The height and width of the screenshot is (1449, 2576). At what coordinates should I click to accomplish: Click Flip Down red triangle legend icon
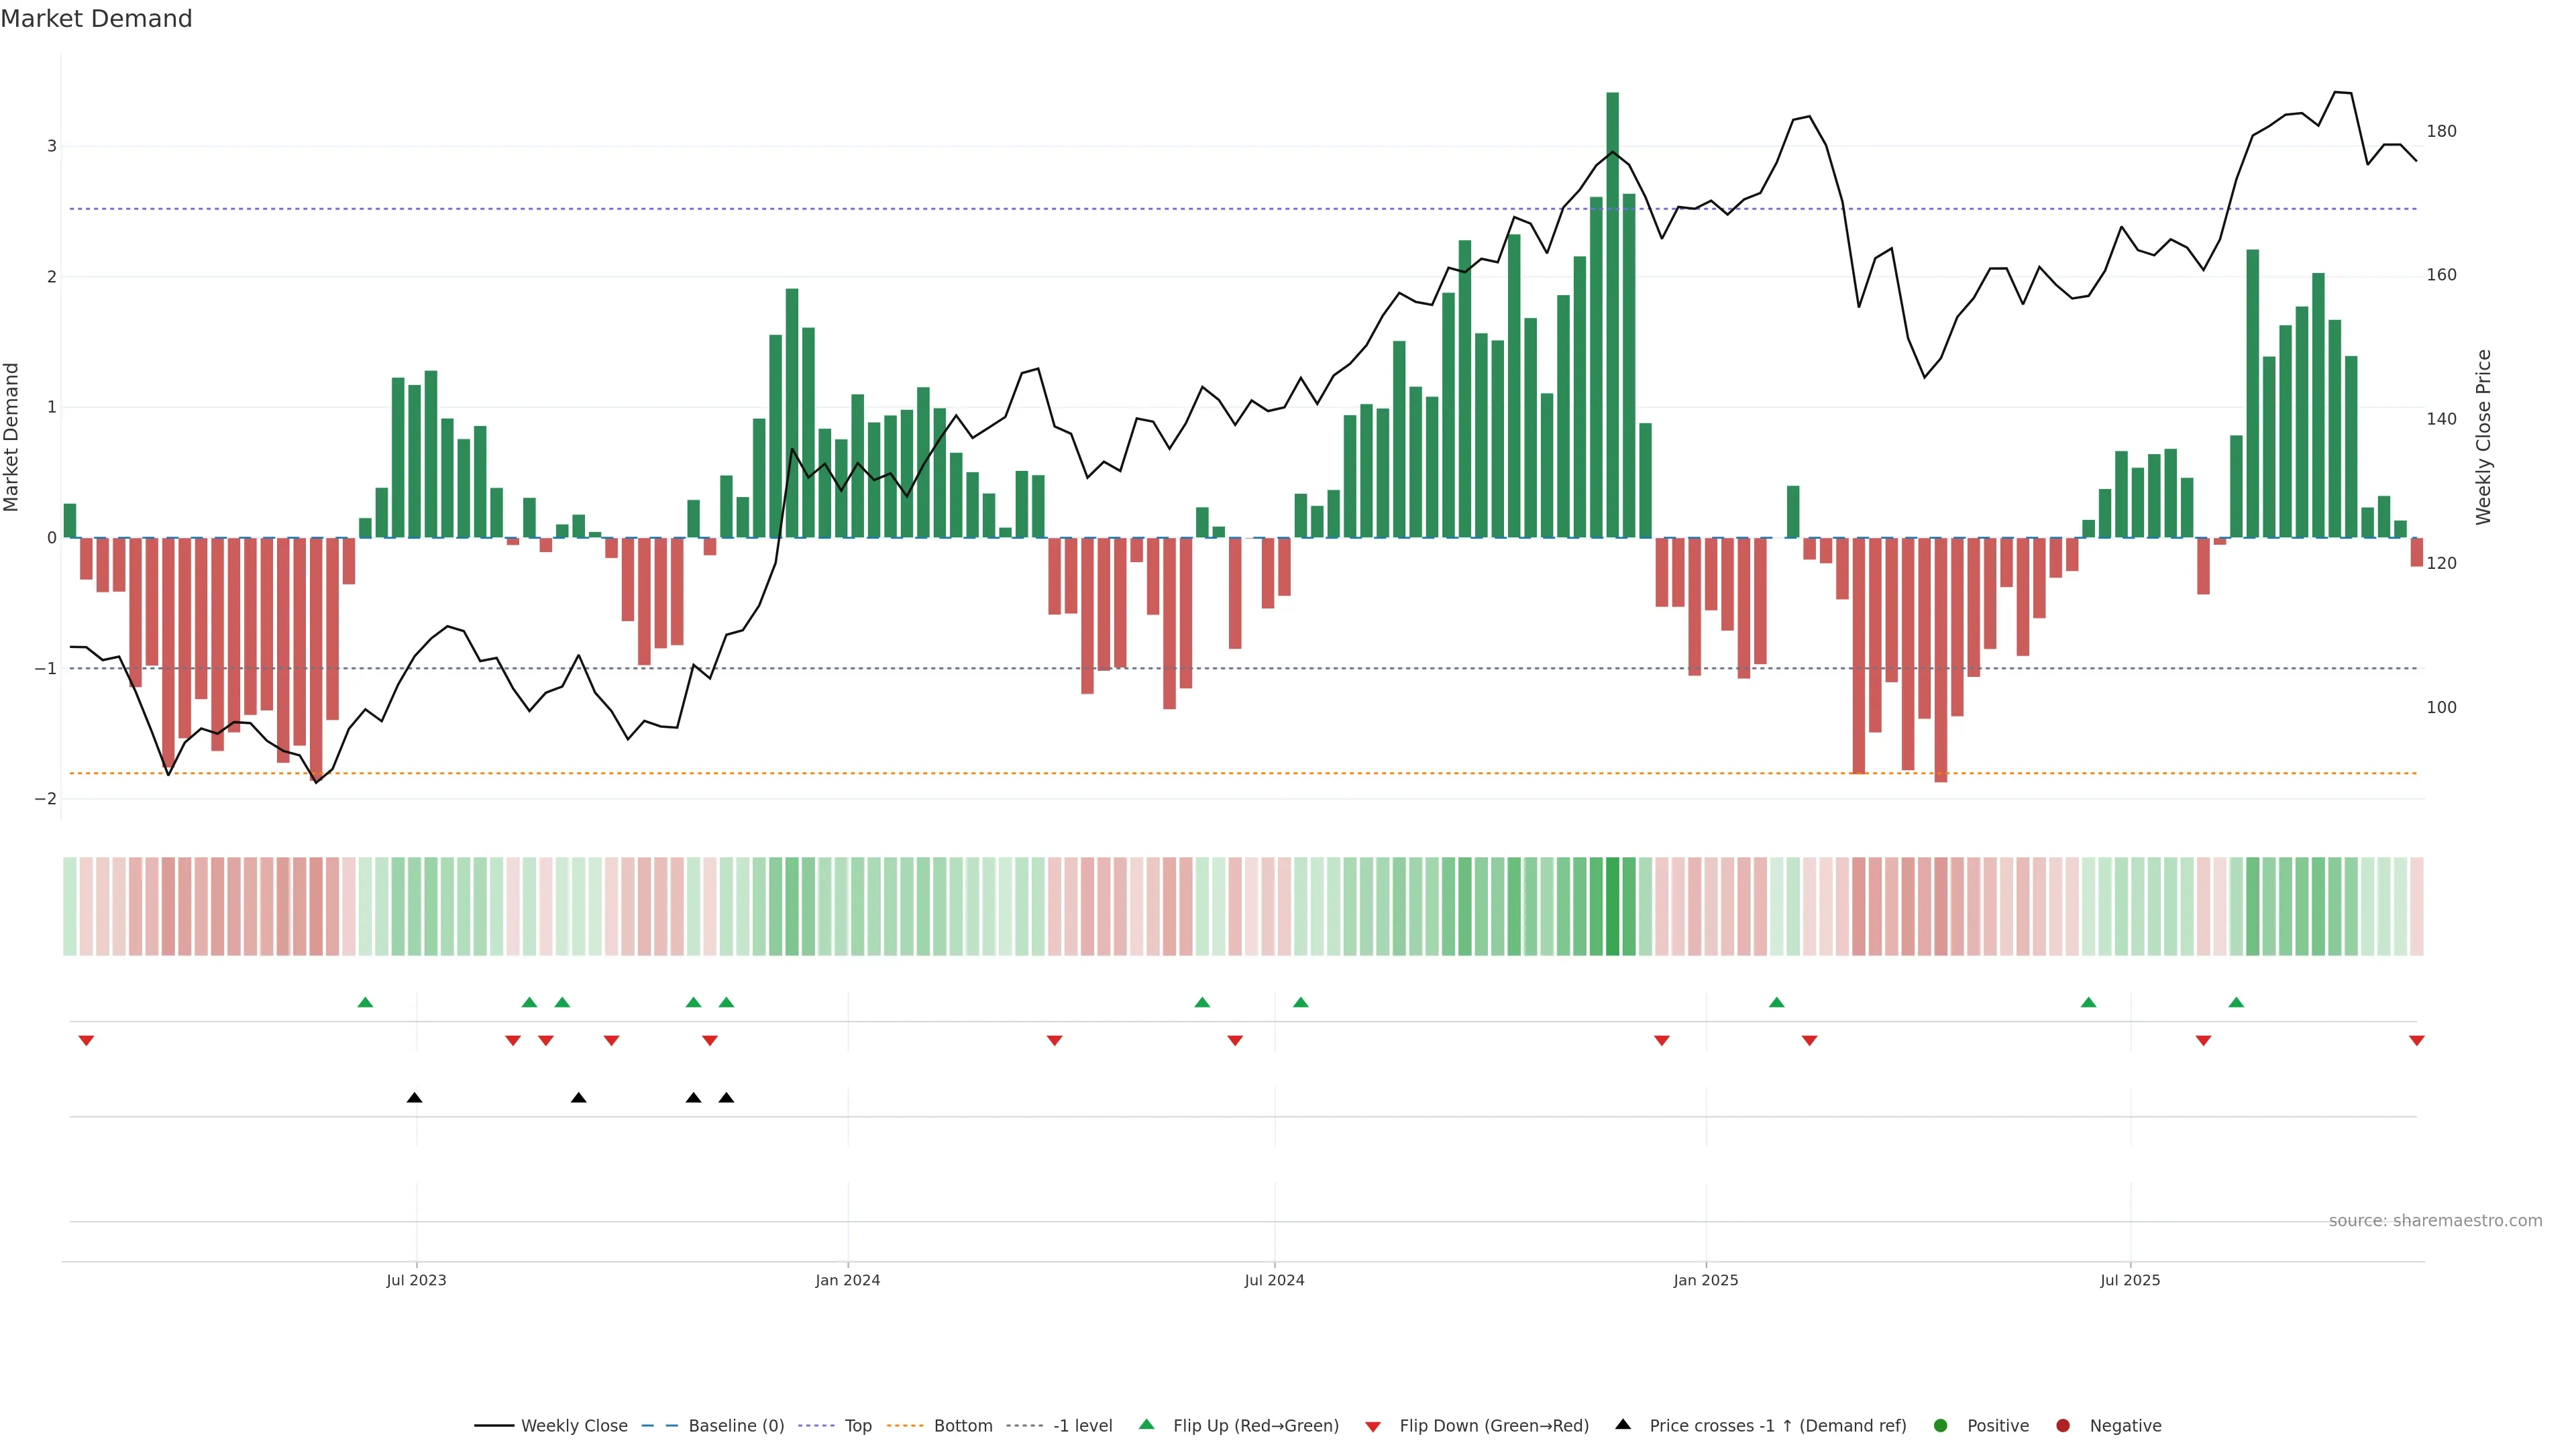coord(1373,1427)
